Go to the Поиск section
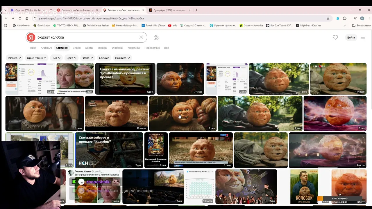Image resolution: width=372 pixels, height=209 pixels. tap(32, 48)
